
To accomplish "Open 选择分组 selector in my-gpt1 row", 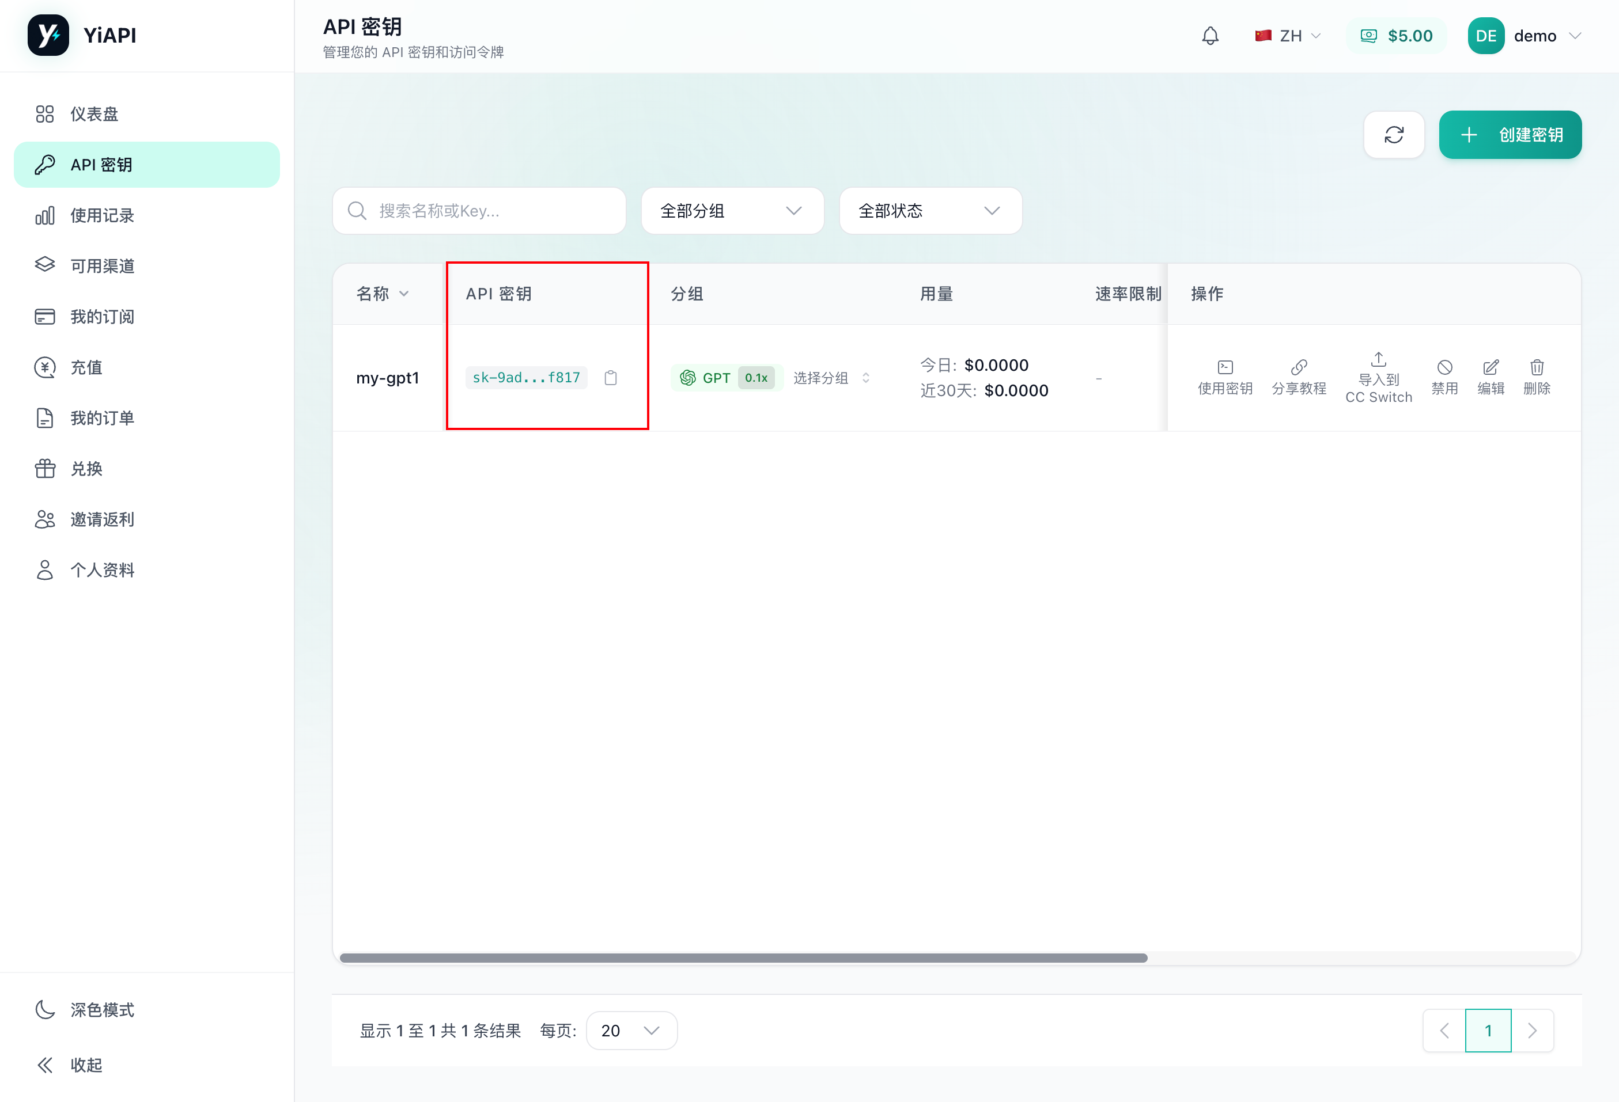I will 832,377.
